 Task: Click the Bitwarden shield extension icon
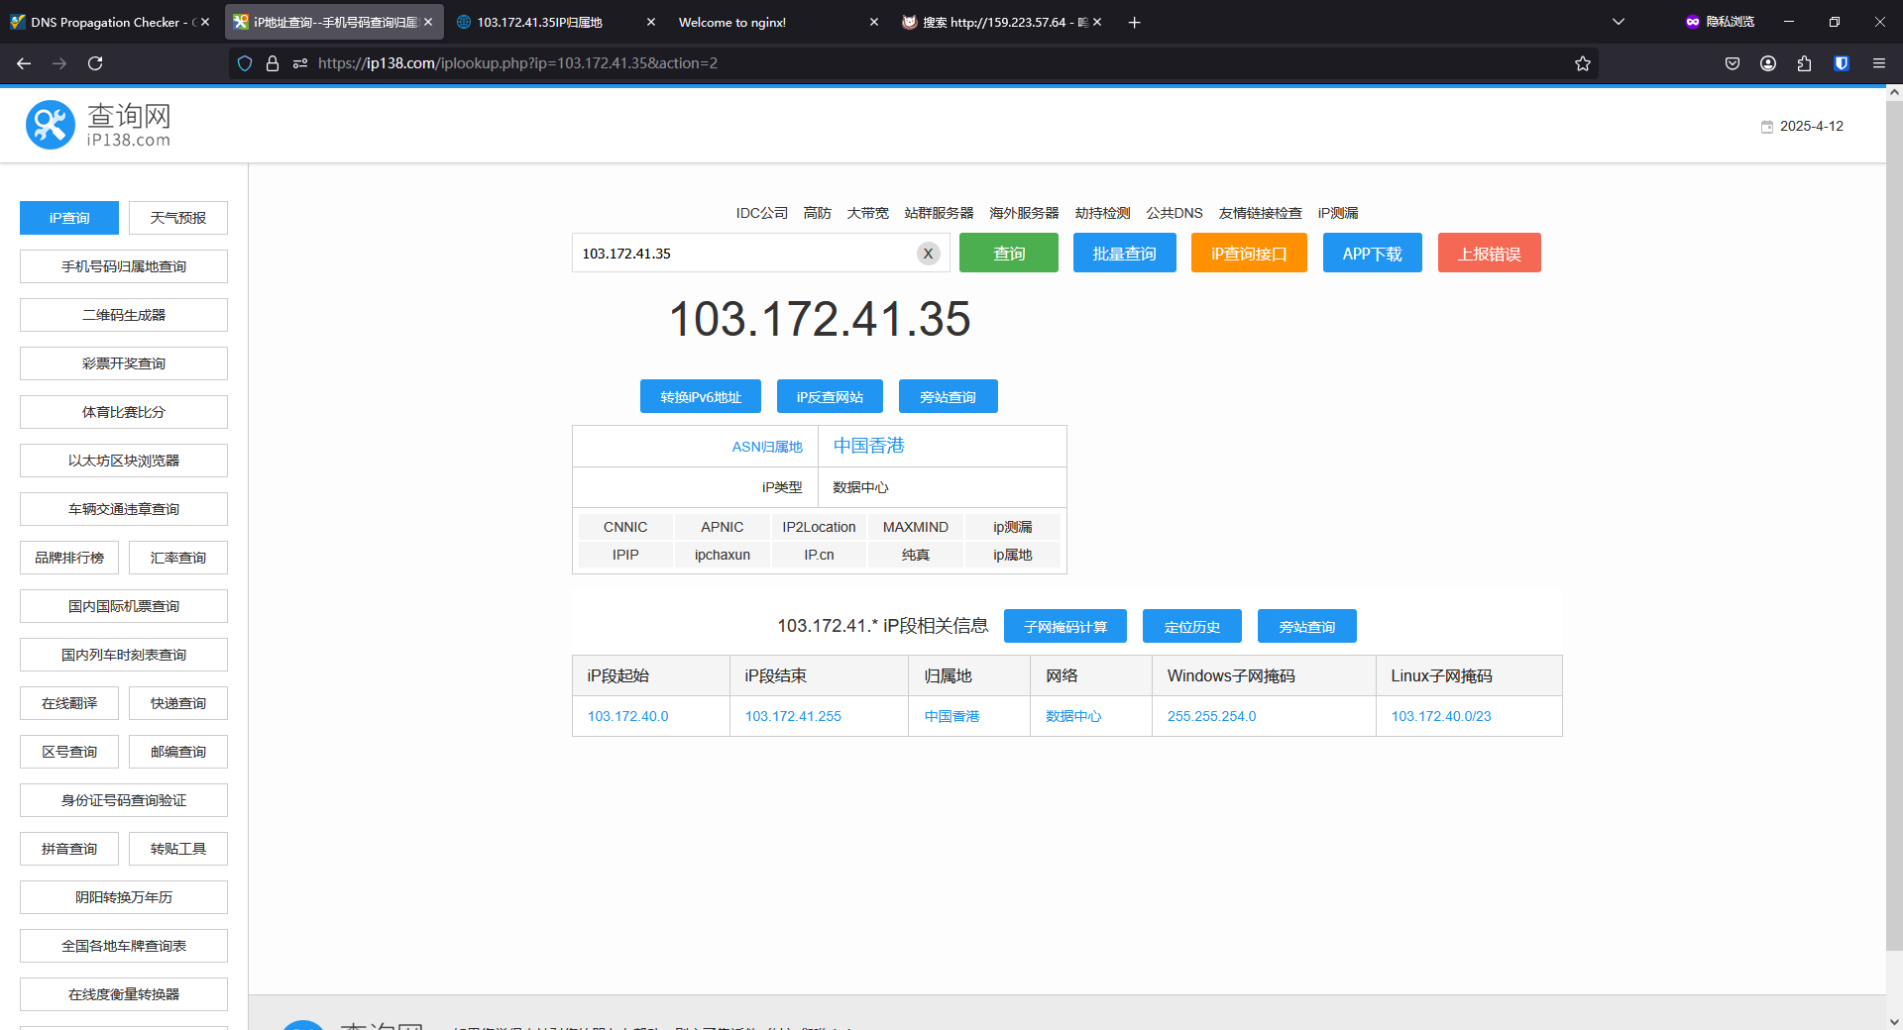[x=1841, y=63]
